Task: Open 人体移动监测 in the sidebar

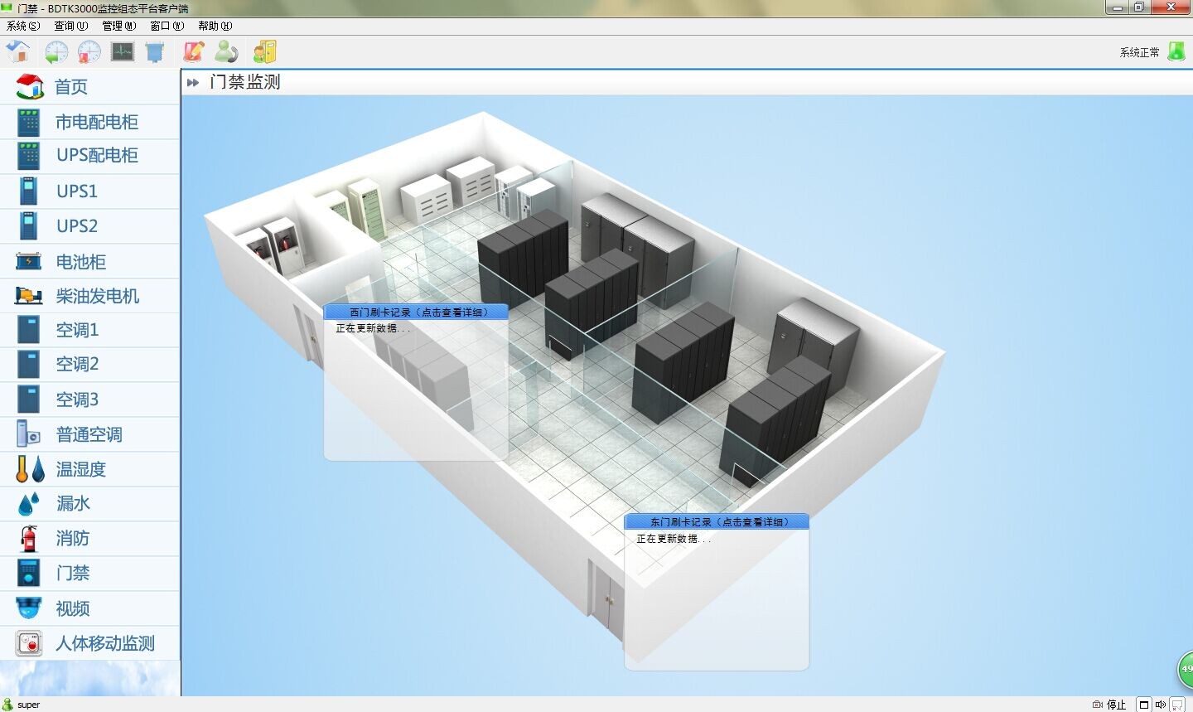Action: point(89,643)
